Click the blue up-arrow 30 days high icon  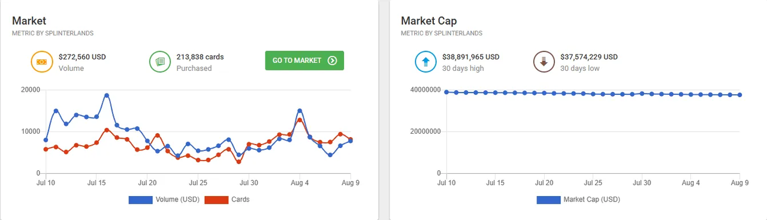point(425,62)
